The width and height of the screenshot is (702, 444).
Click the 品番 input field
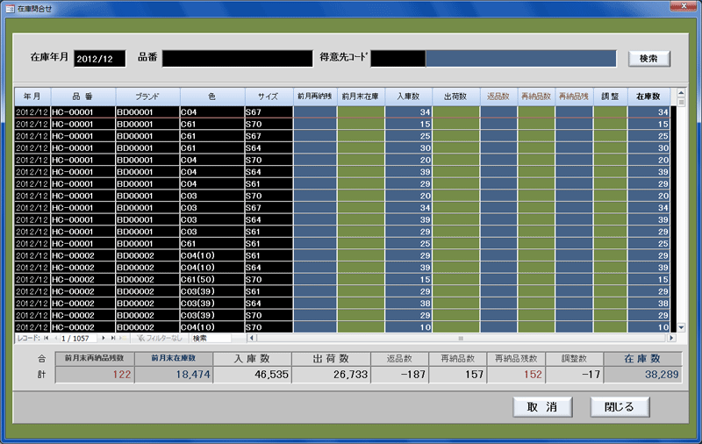tap(237, 59)
